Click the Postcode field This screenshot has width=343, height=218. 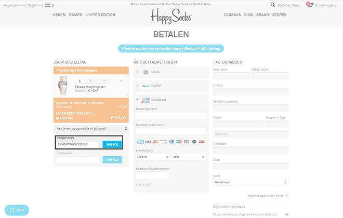tap(250, 151)
